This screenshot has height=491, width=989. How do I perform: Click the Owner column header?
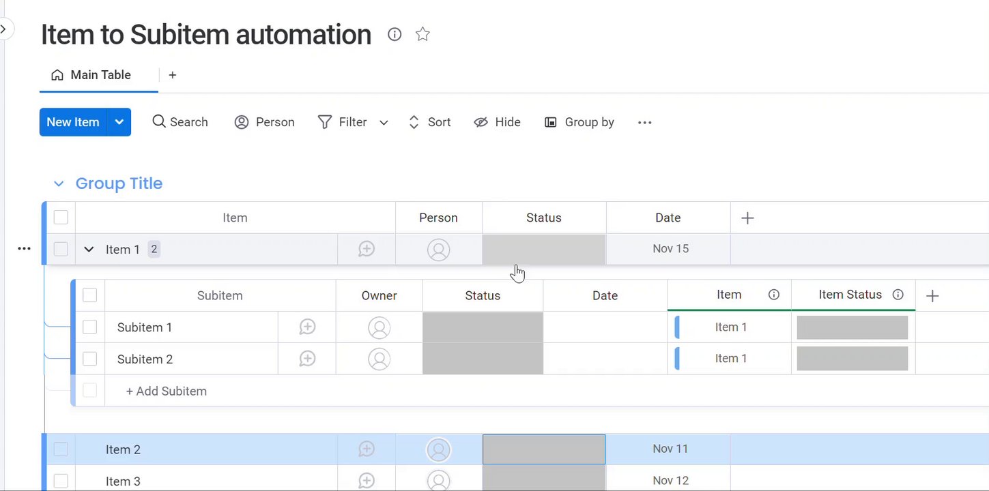click(379, 295)
